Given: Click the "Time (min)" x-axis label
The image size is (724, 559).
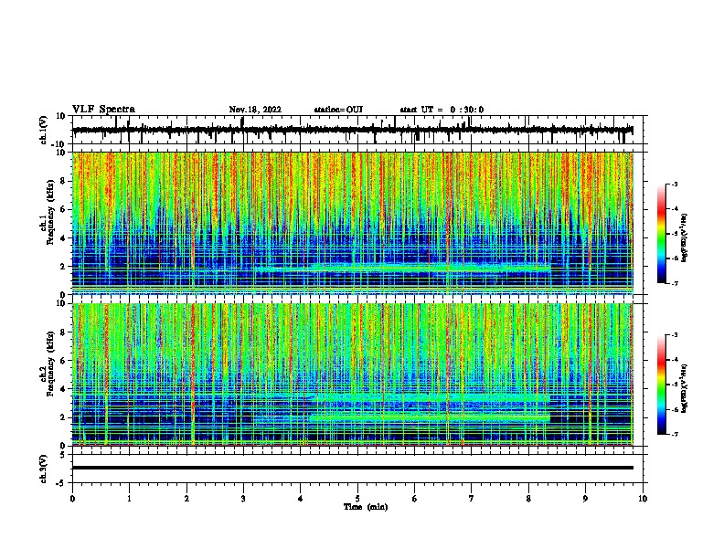Looking at the screenshot, I should coord(366,507).
